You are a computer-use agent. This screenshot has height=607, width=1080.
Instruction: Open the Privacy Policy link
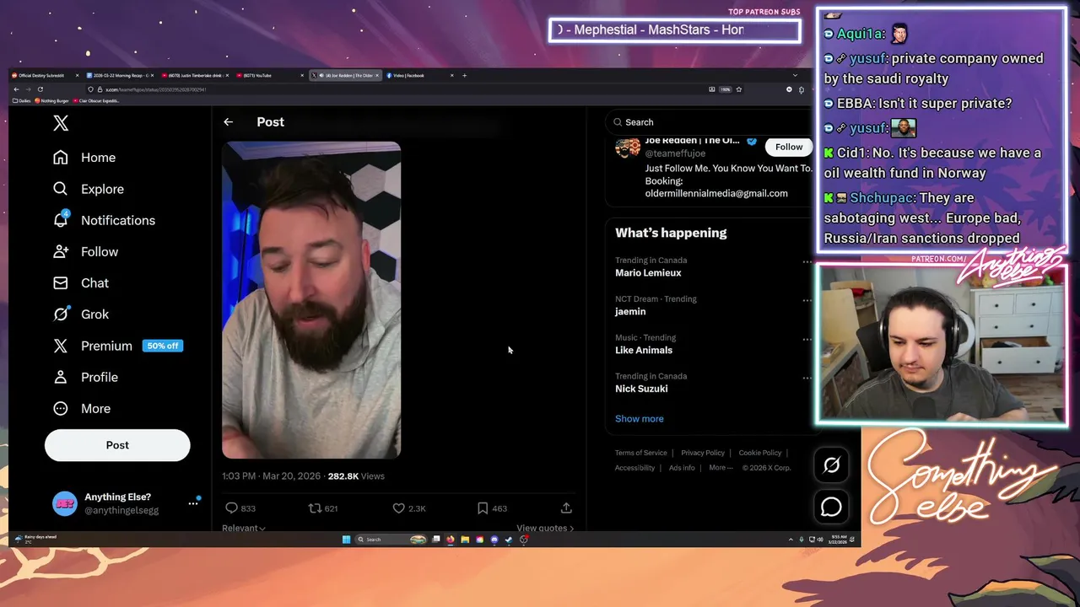[x=703, y=453]
